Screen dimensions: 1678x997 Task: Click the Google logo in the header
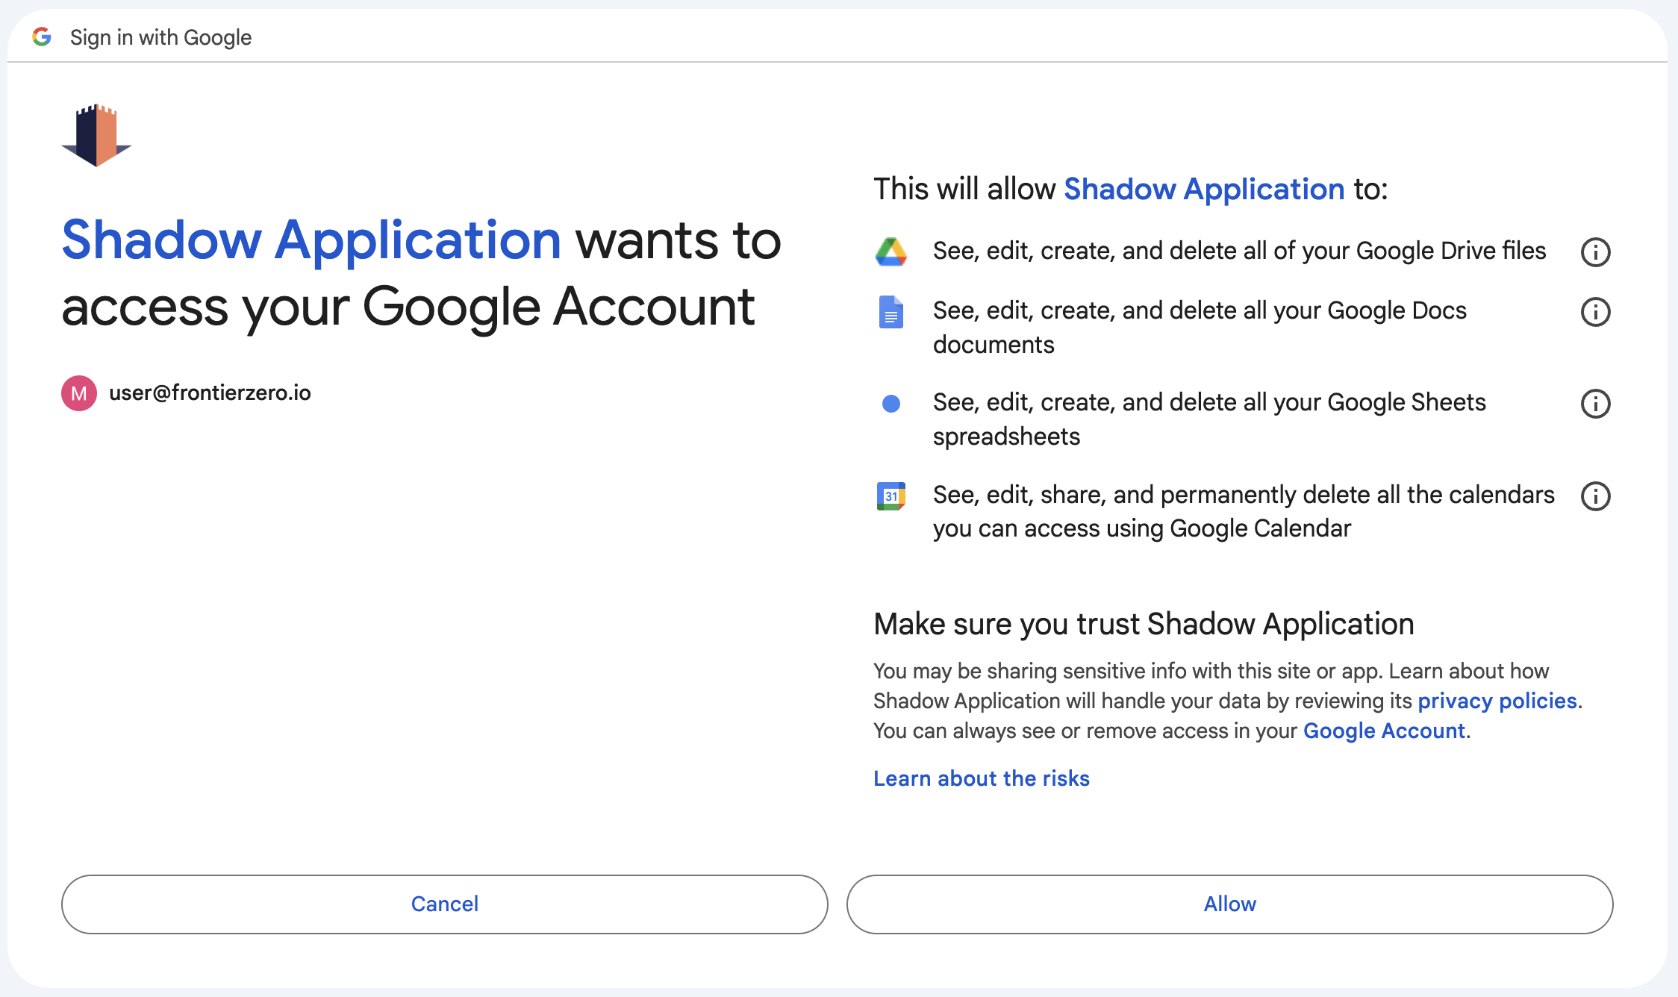point(42,37)
